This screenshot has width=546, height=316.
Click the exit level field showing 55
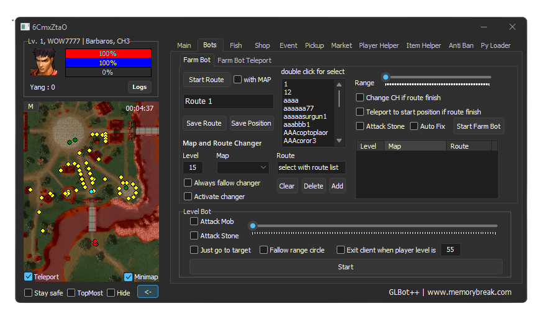coord(450,249)
